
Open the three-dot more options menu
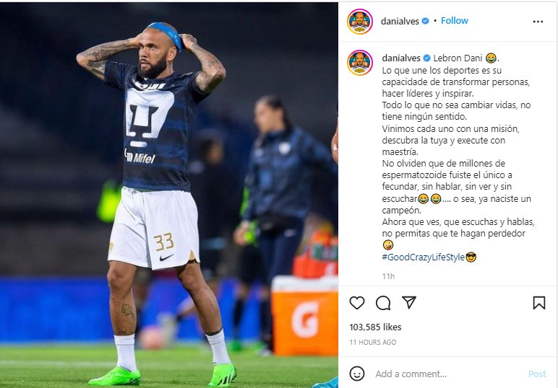pos(538,22)
